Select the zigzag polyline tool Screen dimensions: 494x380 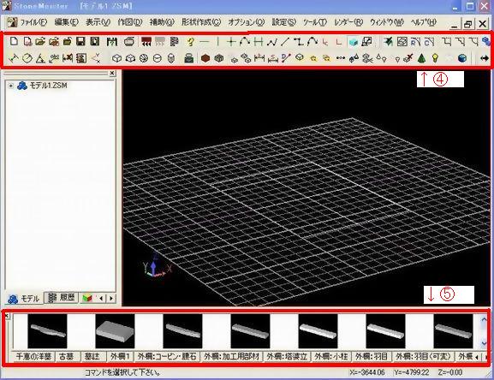coord(271,42)
